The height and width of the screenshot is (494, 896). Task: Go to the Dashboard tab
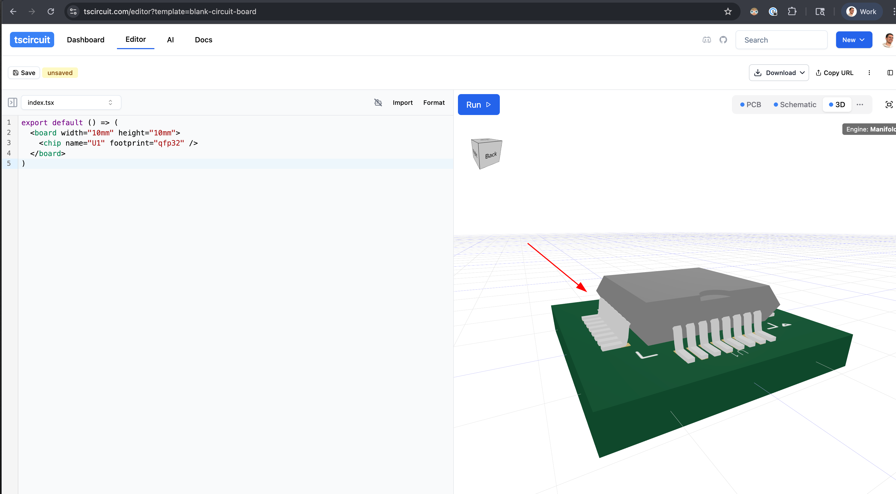86,40
